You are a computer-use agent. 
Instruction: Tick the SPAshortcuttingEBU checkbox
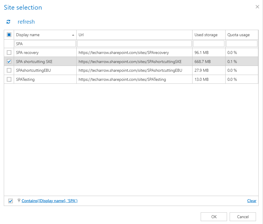click(9, 70)
